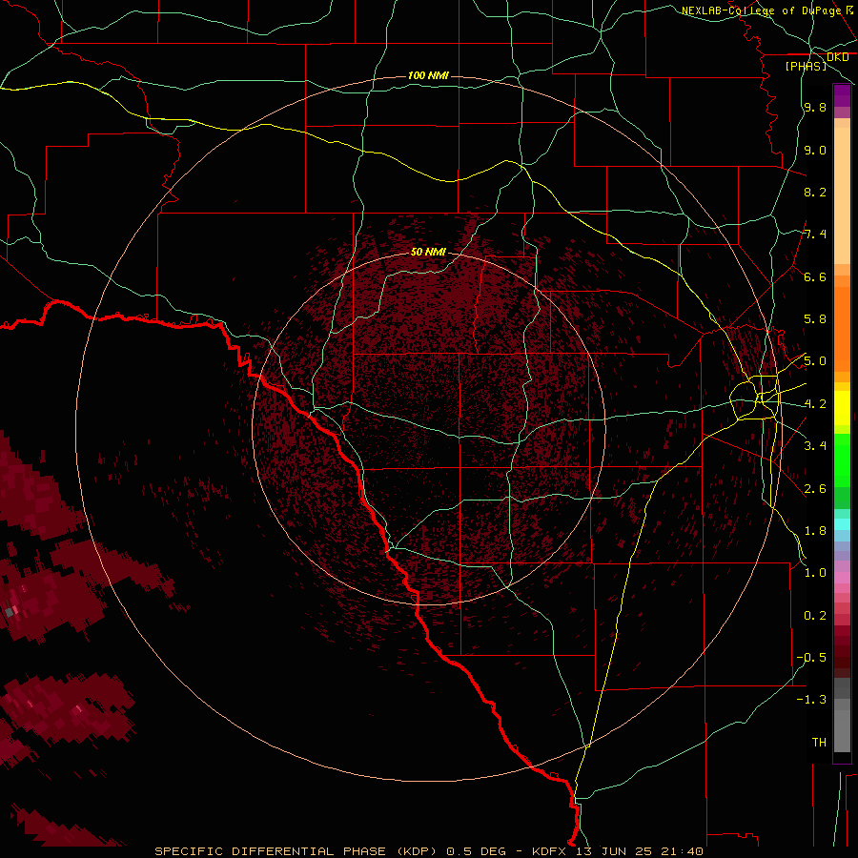The image size is (858, 858).
Task: Pick the pink segment of color bar
Action: (x=842, y=578)
